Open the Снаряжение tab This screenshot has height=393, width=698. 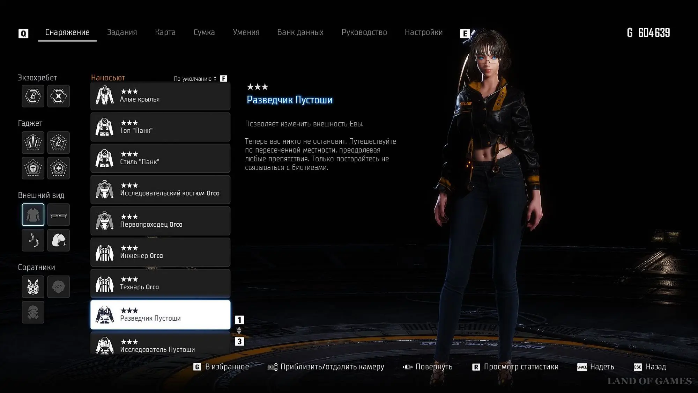pos(67,32)
